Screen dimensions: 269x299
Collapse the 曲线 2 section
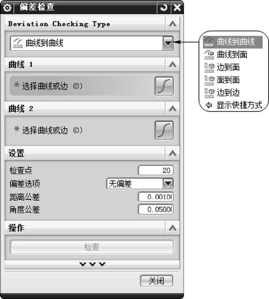click(x=172, y=109)
